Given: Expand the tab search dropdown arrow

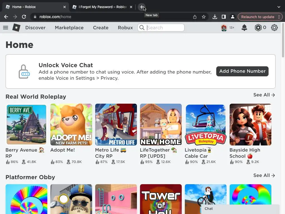Looking at the screenshot, I should tap(279, 7).
